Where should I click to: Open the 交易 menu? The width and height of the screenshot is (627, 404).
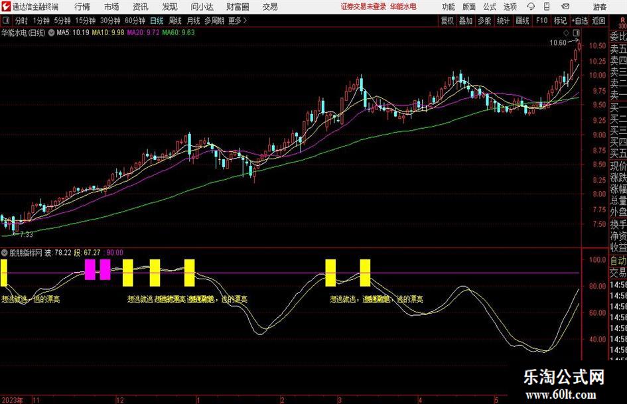[270, 7]
